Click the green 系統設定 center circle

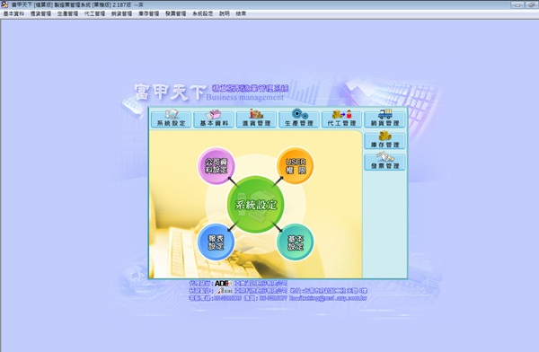[x=256, y=205]
